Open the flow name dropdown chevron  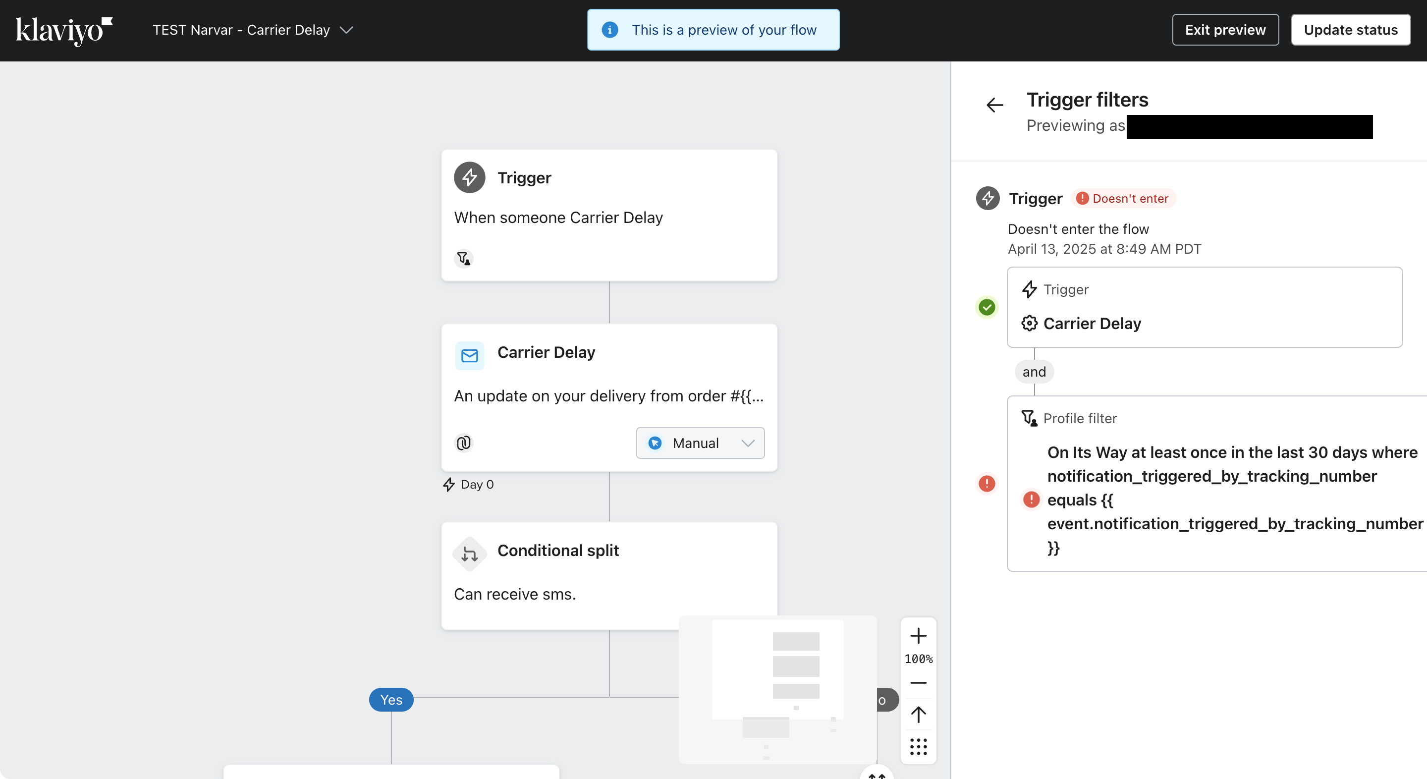click(346, 30)
